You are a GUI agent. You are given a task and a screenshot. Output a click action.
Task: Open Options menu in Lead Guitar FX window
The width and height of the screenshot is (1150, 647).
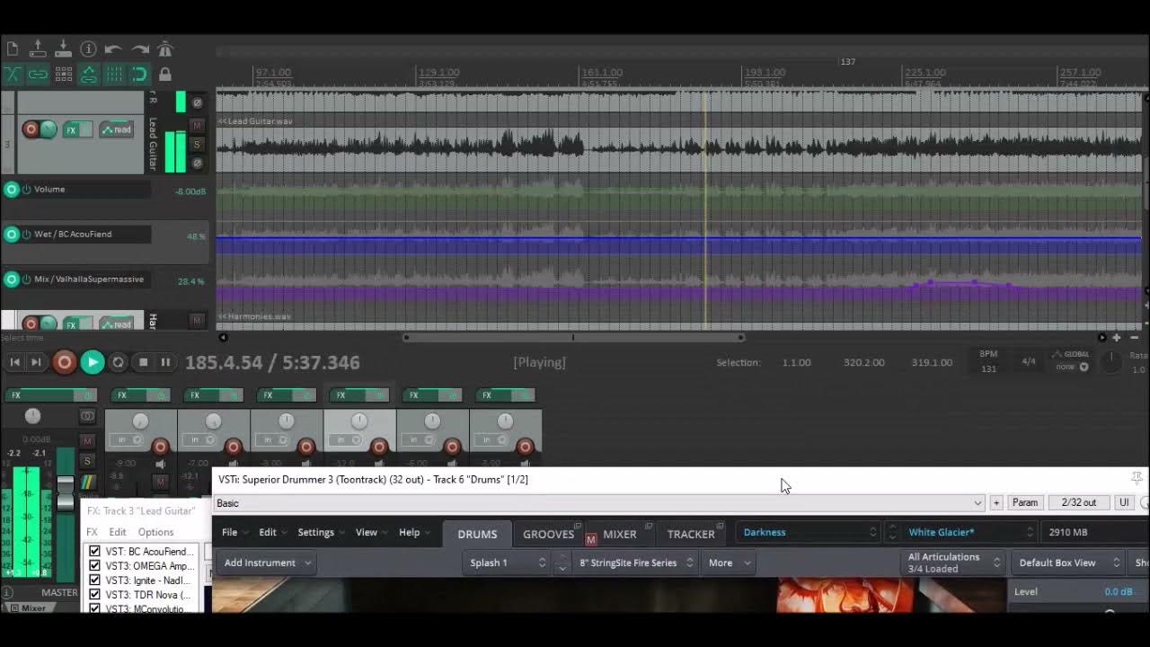[x=155, y=532]
